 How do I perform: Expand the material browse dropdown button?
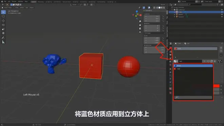point(176,61)
